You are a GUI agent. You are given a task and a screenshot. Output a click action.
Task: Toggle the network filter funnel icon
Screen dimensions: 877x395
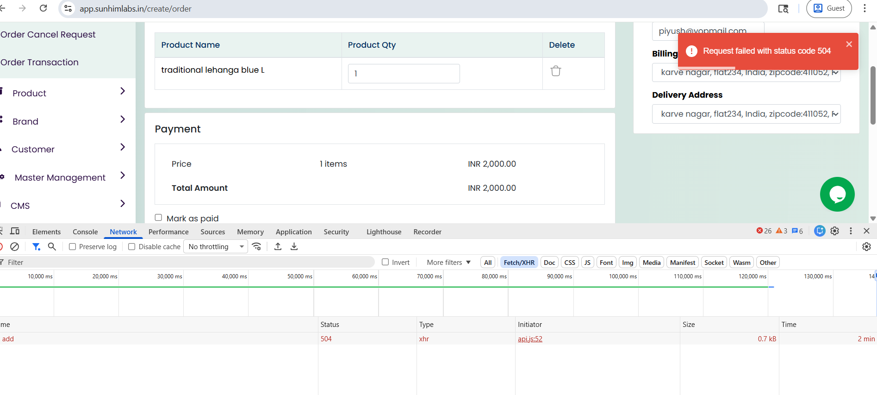36,246
